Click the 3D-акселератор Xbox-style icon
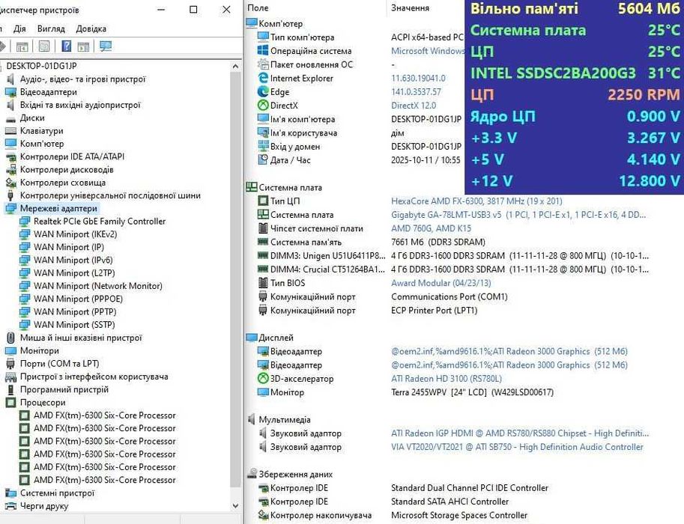 (263, 378)
